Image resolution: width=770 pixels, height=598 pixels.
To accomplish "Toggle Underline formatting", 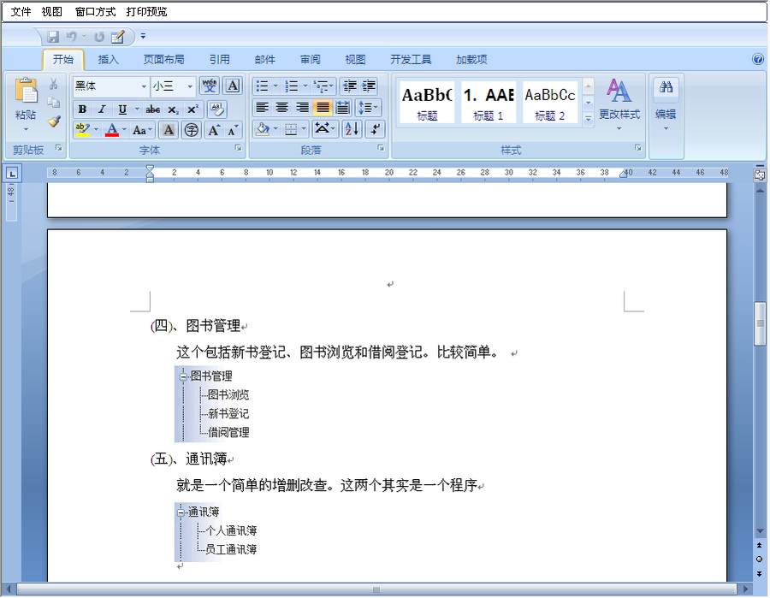I will pyautogui.click(x=122, y=109).
